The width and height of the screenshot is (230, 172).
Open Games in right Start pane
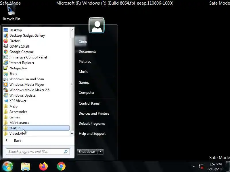[x=84, y=83]
